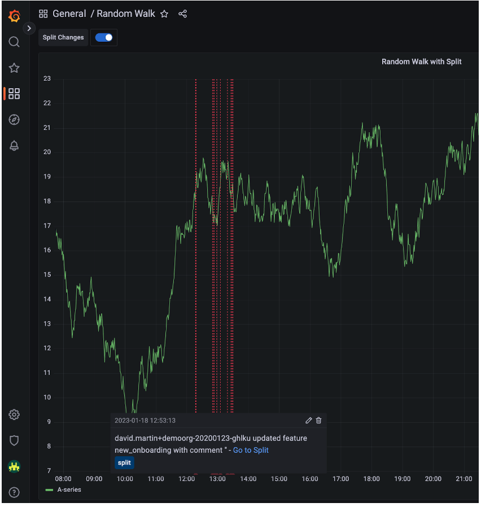Screen dimensions: 481x507
Task: Open the Random Walk with Split panel title menu
Action: (x=421, y=62)
